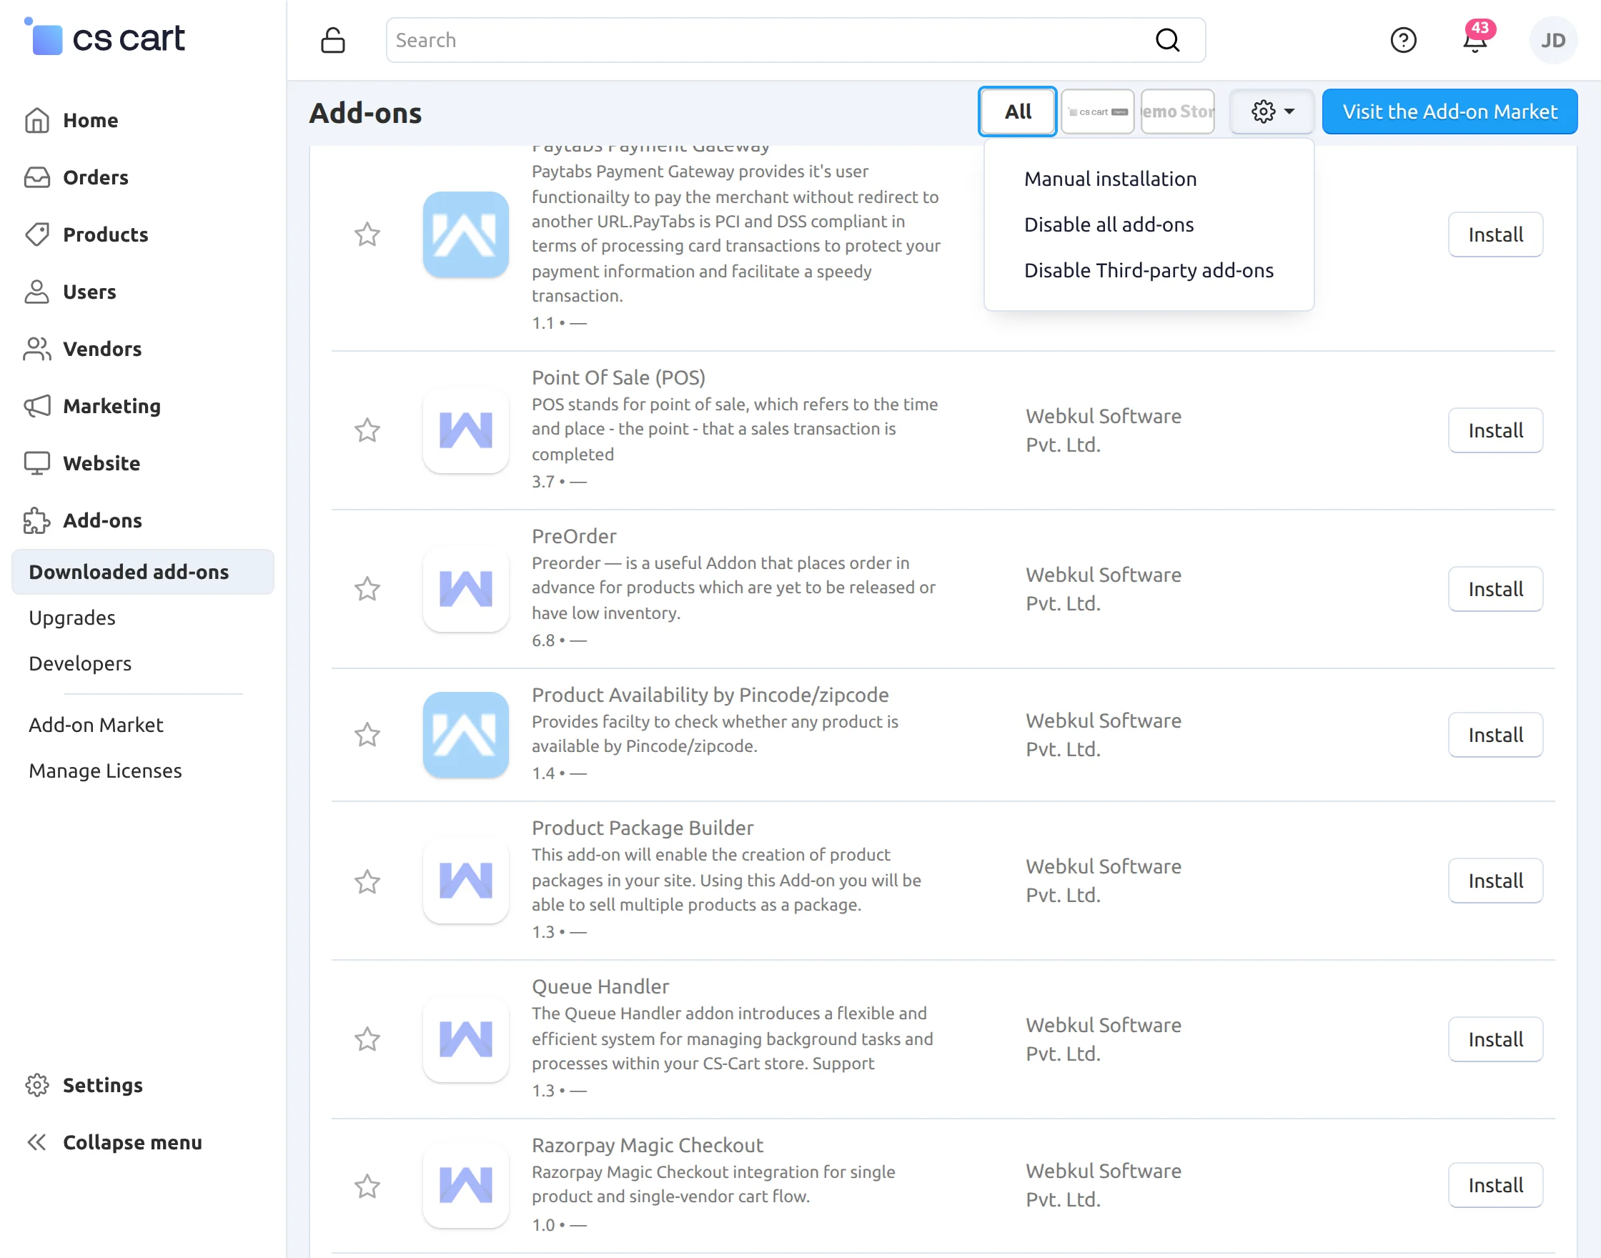Install the Paytabs Payment Gateway add-on
Screen dimensions: 1601x1258
[x=1495, y=234]
